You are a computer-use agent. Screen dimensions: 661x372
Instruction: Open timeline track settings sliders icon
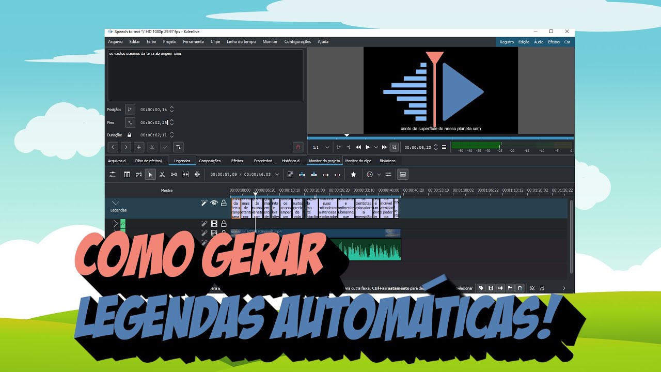tap(113, 175)
